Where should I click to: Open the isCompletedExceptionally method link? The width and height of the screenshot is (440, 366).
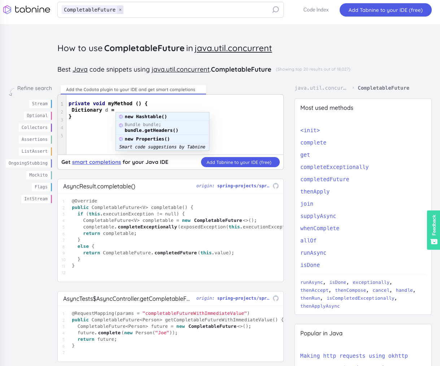point(361,298)
